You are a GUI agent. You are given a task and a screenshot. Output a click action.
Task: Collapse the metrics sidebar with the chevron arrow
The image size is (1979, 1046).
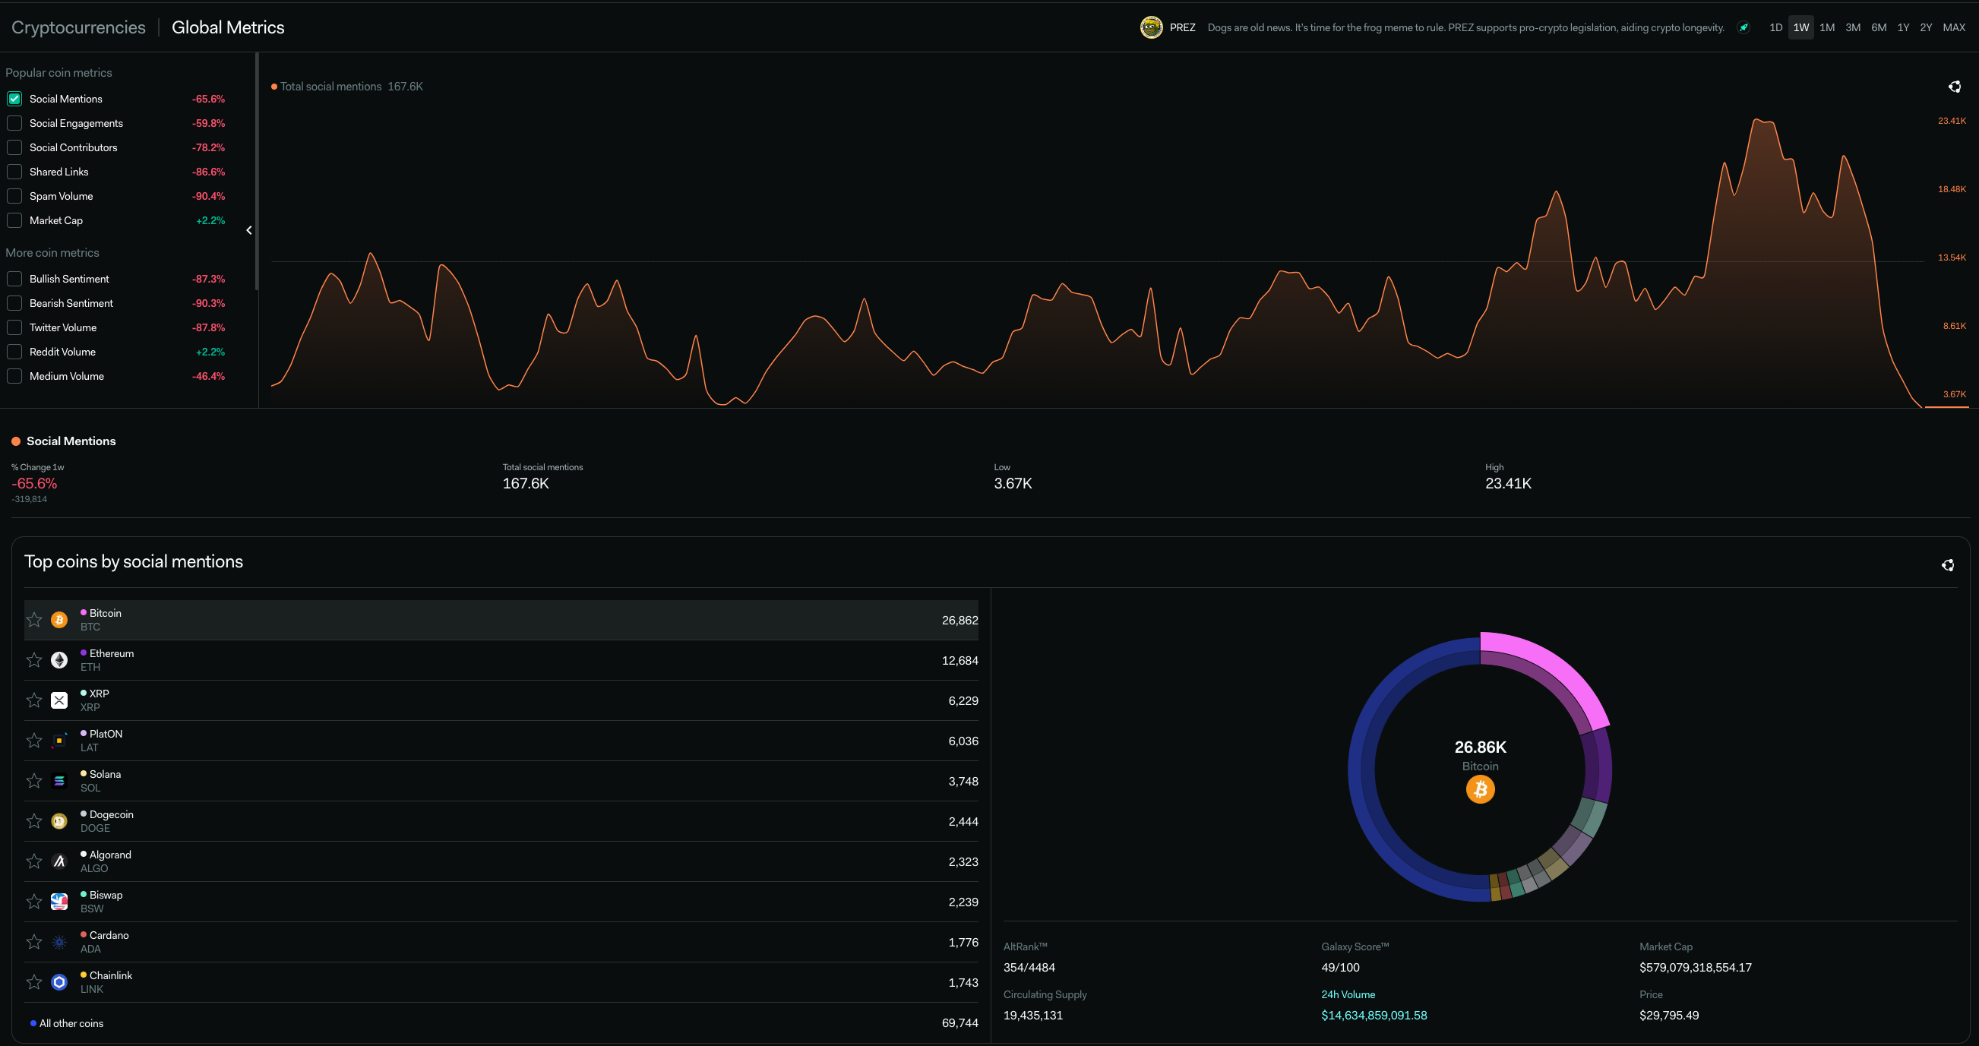(249, 230)
